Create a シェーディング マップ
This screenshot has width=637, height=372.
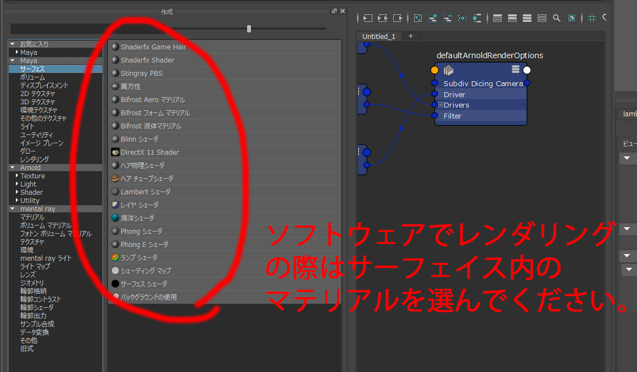pos(225,270)
